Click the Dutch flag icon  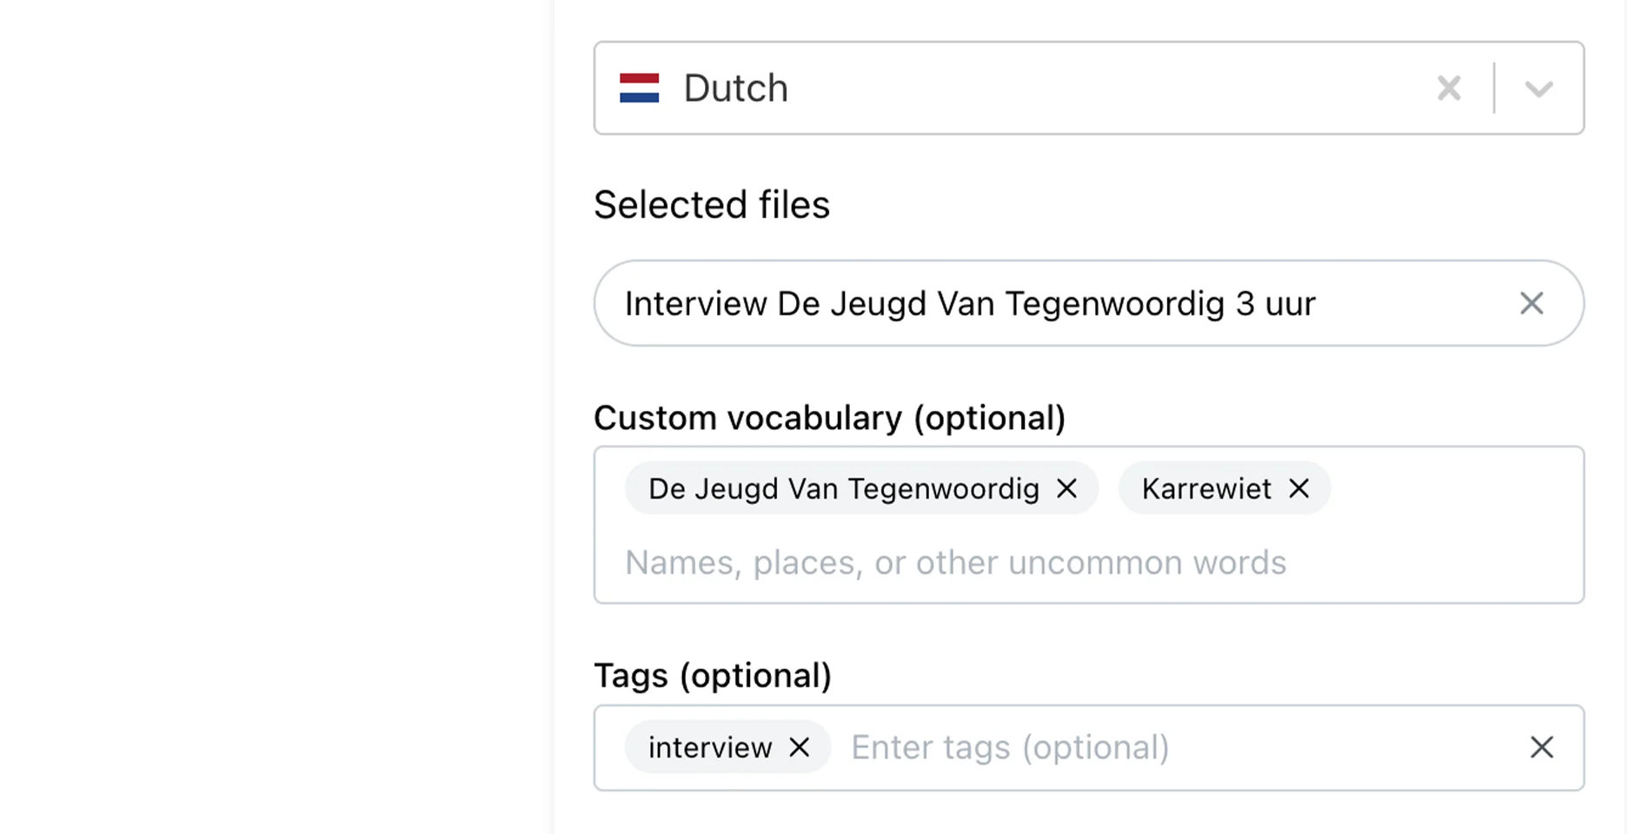pos(639,88)
